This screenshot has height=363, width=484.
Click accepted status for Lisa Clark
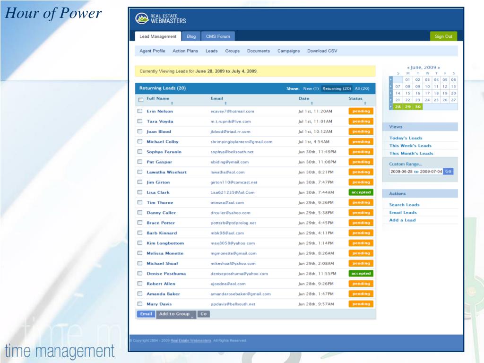(x=361, y=192)
